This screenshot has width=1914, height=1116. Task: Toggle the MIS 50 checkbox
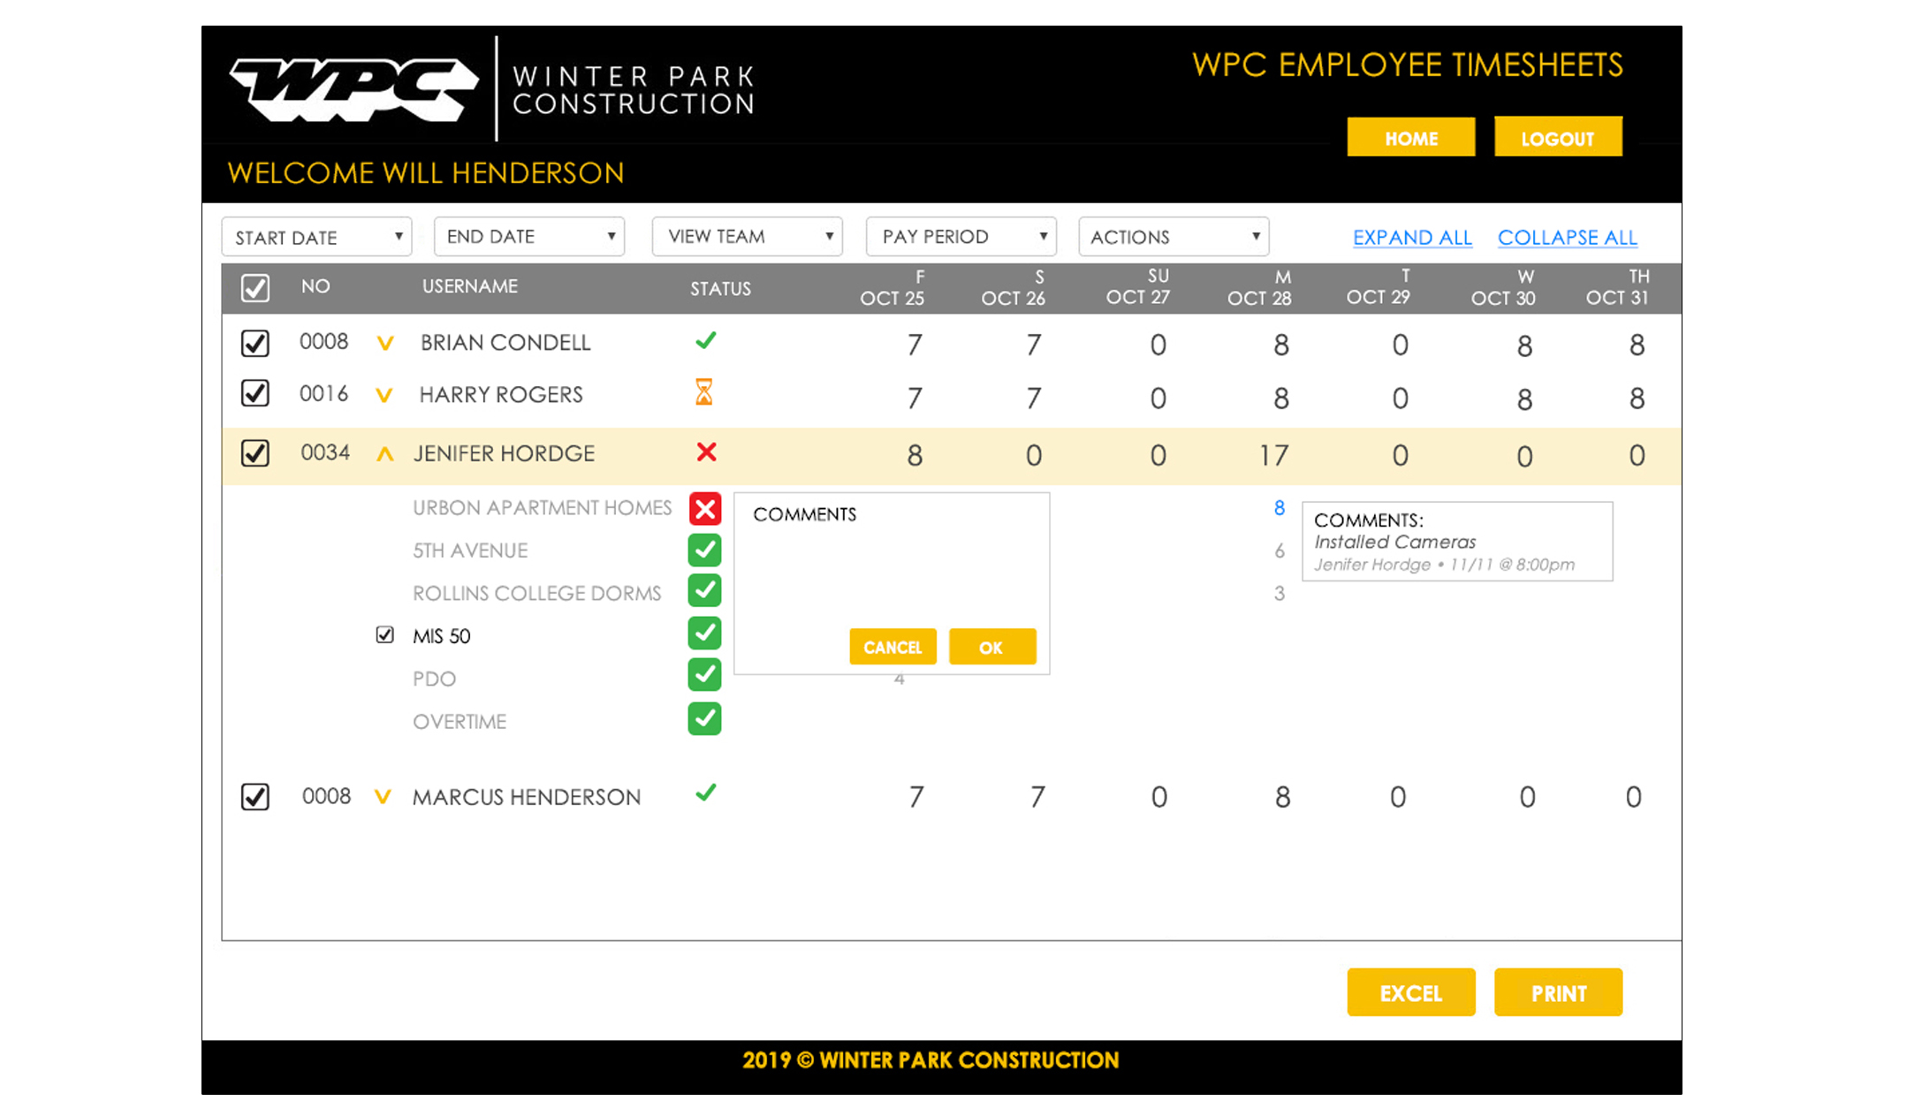click(x=384, y=634)
